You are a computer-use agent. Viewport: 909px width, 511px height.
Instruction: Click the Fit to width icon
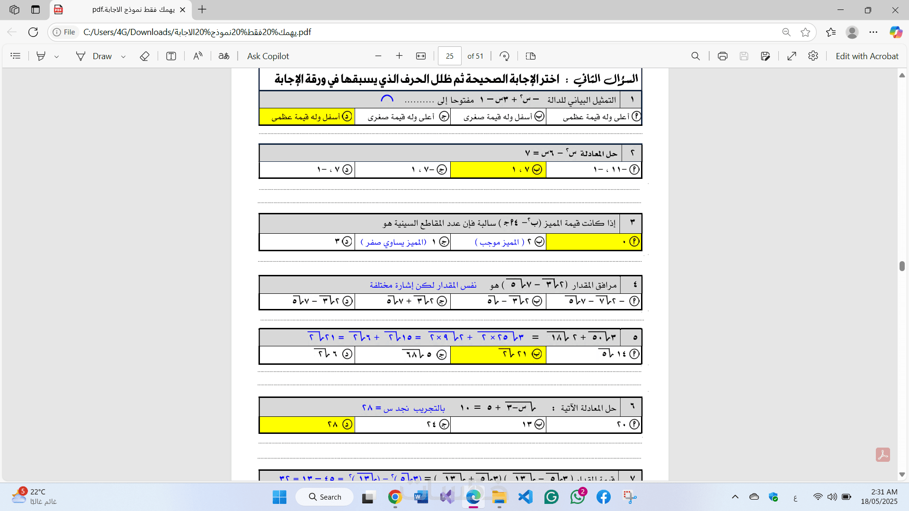pos(421,56)
